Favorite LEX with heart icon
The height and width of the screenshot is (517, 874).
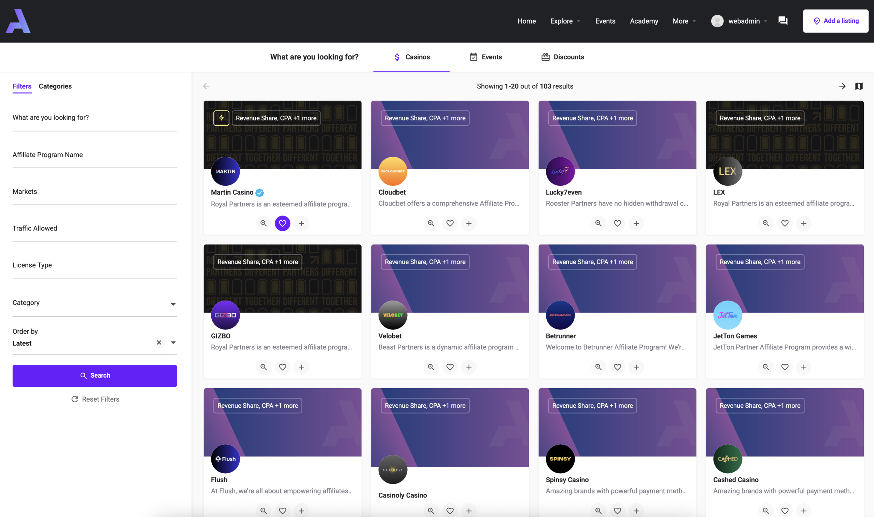pyautogui.click(x=785, y=223)
